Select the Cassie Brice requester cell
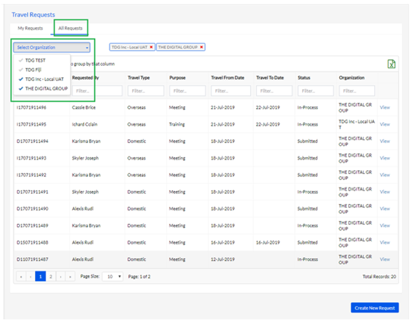 [x=84, y=108]
